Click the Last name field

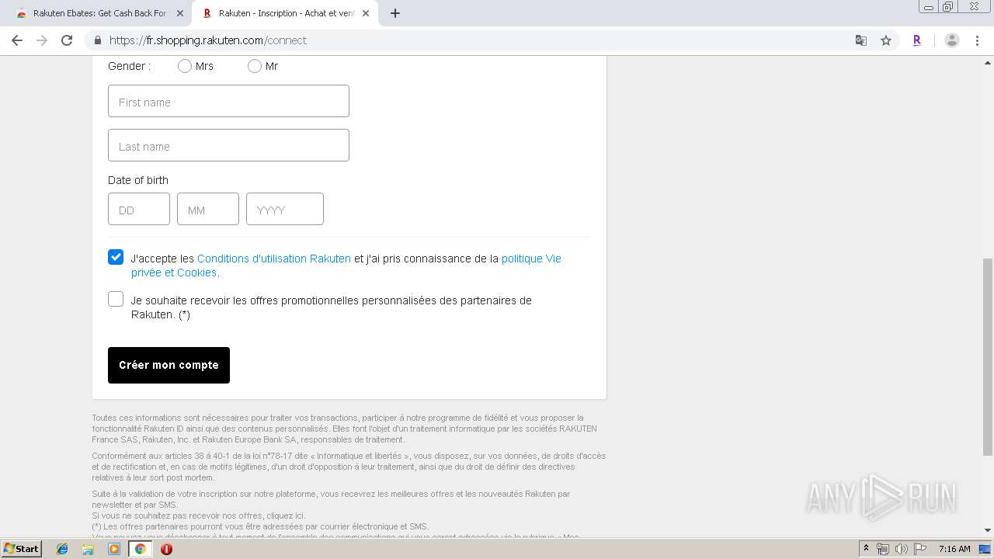tap(228, 145)
